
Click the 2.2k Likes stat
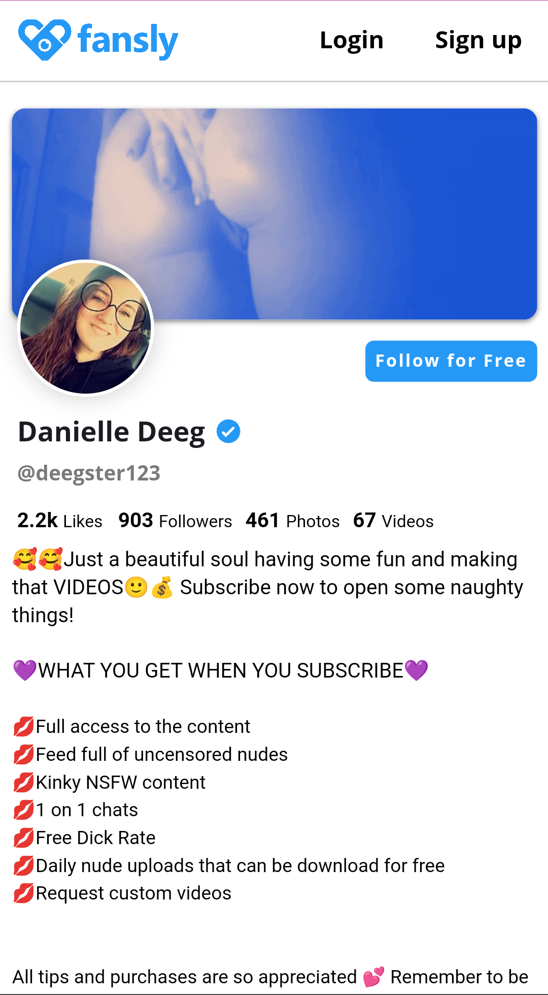pos(60,521)
